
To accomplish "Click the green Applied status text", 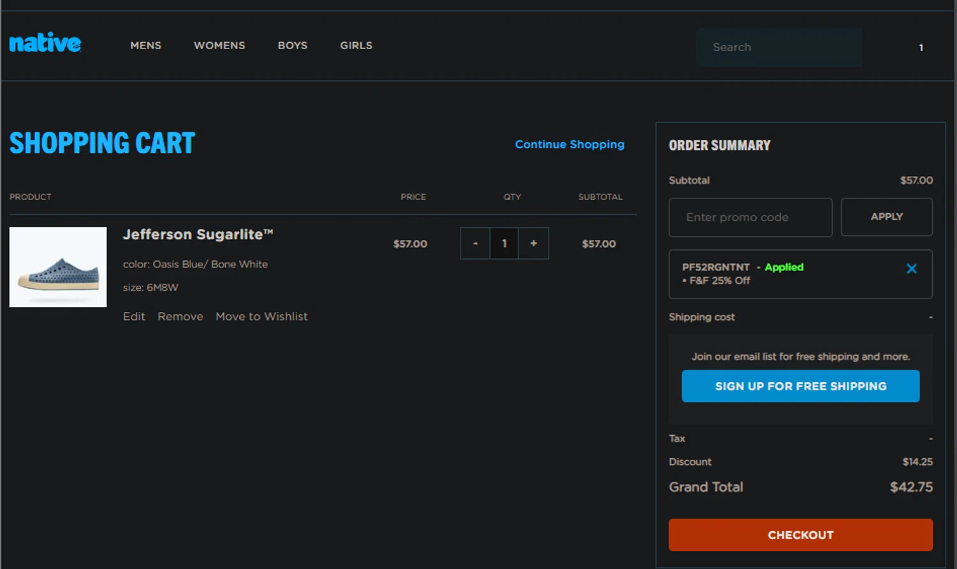I will point(784,267).
